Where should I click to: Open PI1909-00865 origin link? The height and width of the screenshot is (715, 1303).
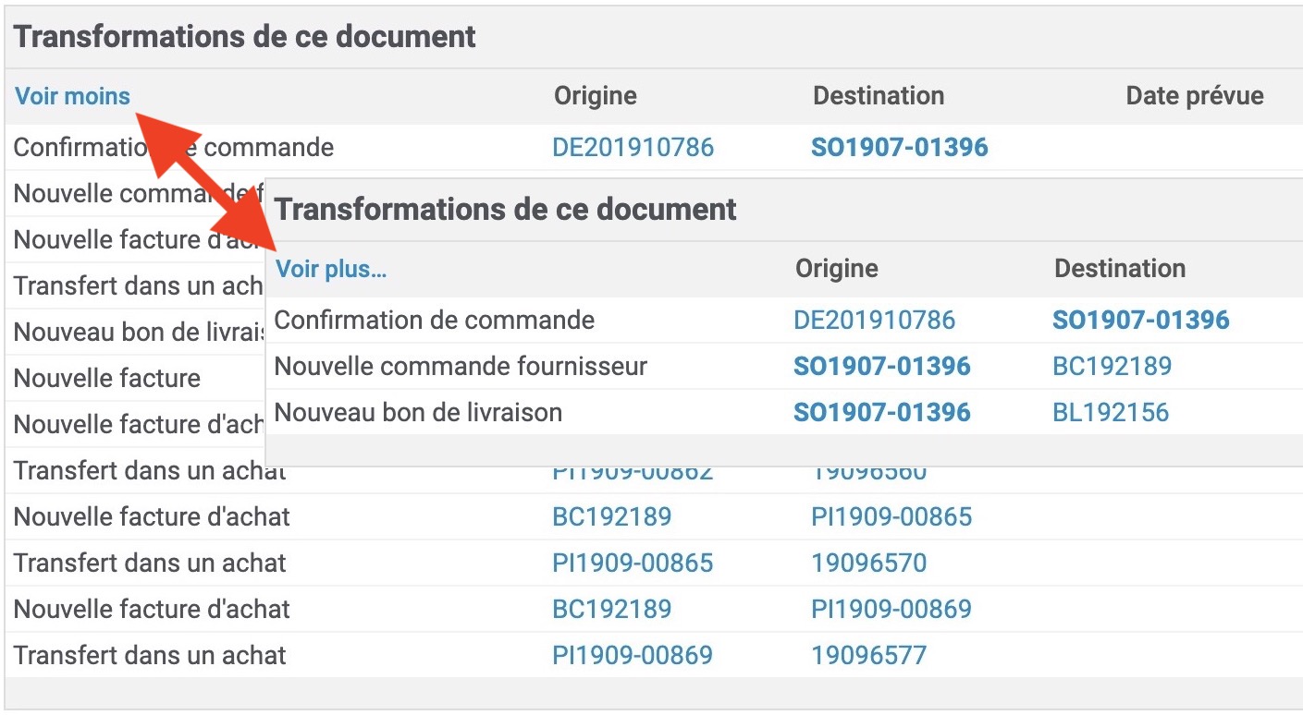(633, 563)
